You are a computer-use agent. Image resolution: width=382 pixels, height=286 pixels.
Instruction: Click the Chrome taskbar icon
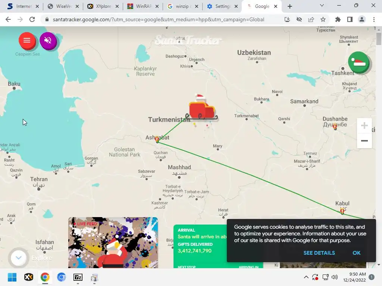(x=45, y=277)
